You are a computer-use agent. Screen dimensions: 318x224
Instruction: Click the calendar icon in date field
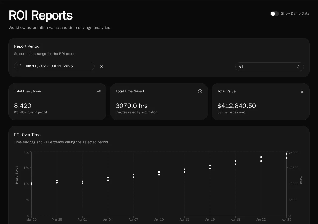(20, 66)
